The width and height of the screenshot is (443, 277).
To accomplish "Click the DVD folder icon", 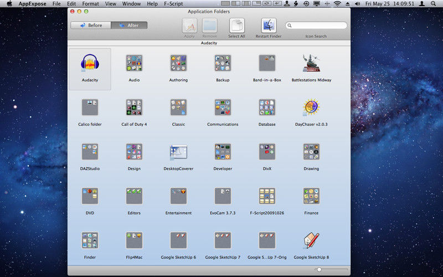I will click(90, 196).
